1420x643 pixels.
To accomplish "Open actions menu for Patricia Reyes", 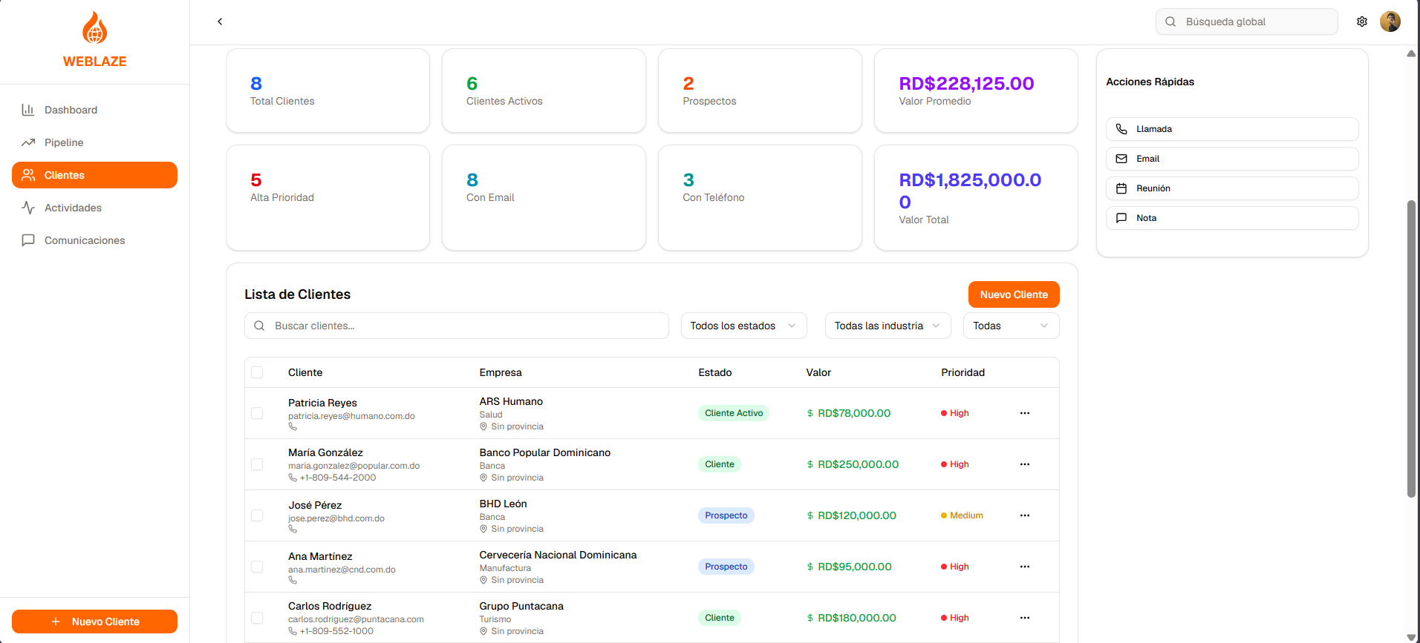I will click(1025, 413).
